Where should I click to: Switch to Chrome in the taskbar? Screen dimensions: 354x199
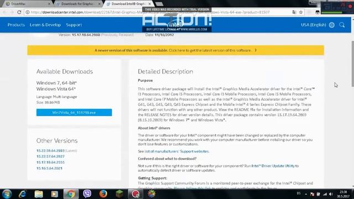tap(71, 194)
